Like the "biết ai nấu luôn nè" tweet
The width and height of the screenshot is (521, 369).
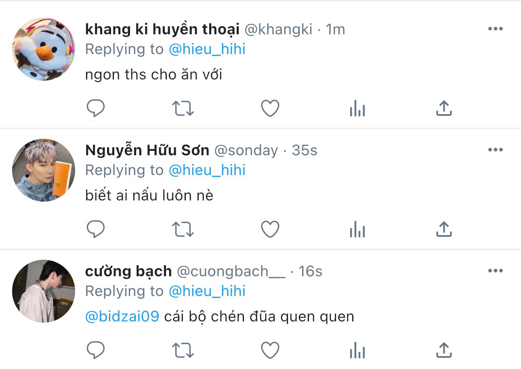(270, 229)
